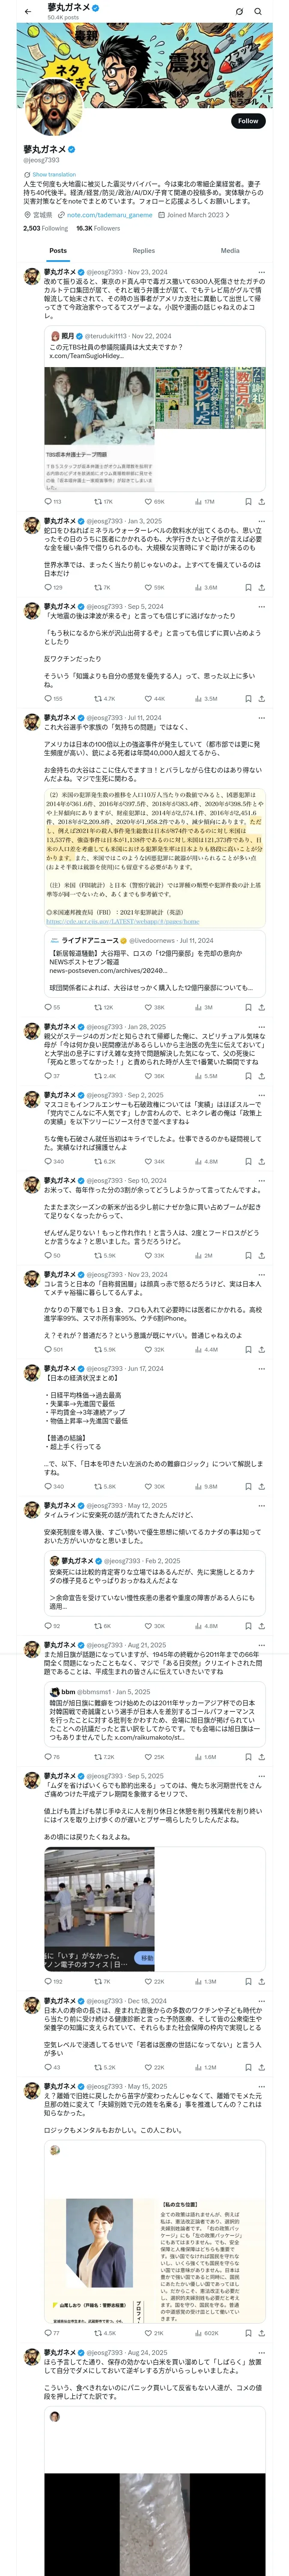Image resolution: width=289 pixels, height=2576 pixels.
Task: Open the more options on the Jan 3, 2025 post
Action: pos(261,521)
